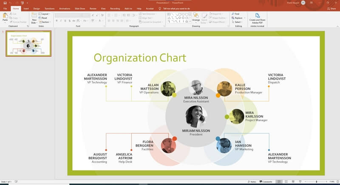The image size is (340, 185).
Task: Click the Organization Chart title text
Action: 140,58
